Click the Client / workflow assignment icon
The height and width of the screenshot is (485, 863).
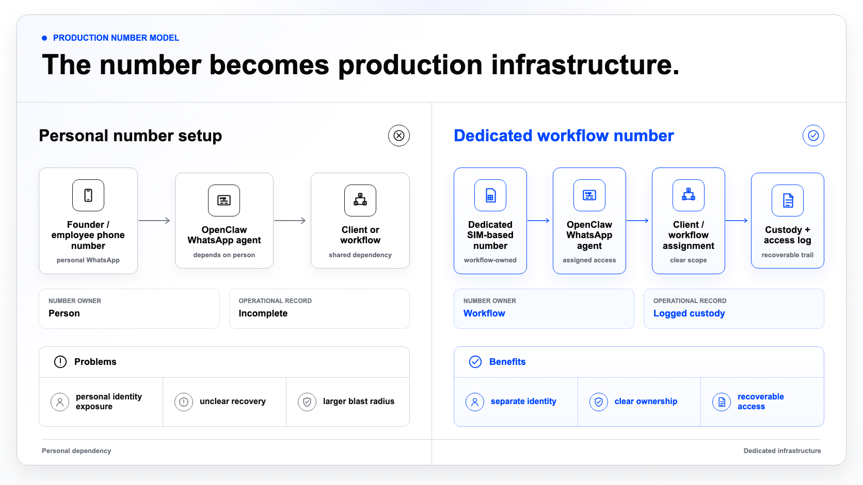[x=689, y=195]
